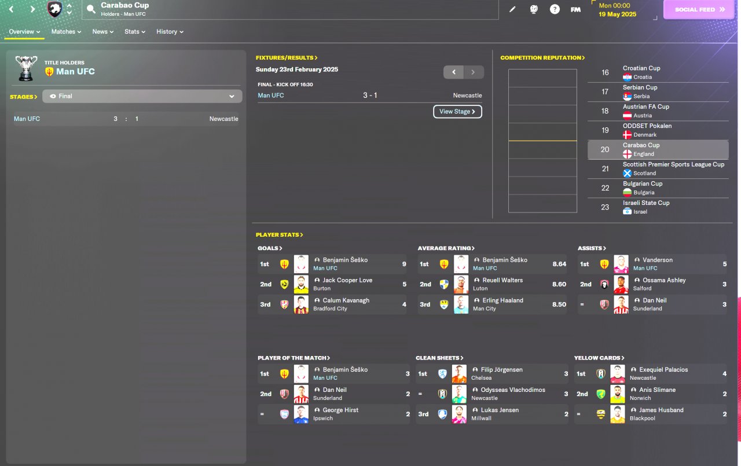Open the Final stage dropdown
The height and width of the screenshot is (466, 741).
click(x=142, y=96)
